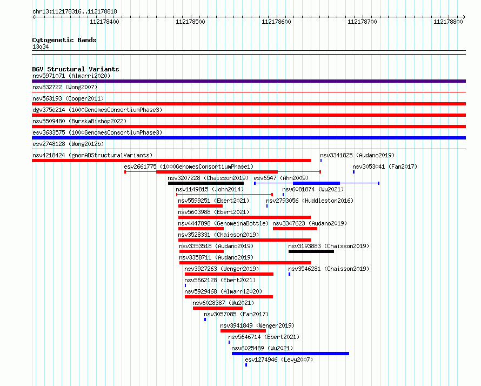Click the chr13:112178316..112178818 region label
Viewport: 481px width, 386px height.
(x=75, y=12)
